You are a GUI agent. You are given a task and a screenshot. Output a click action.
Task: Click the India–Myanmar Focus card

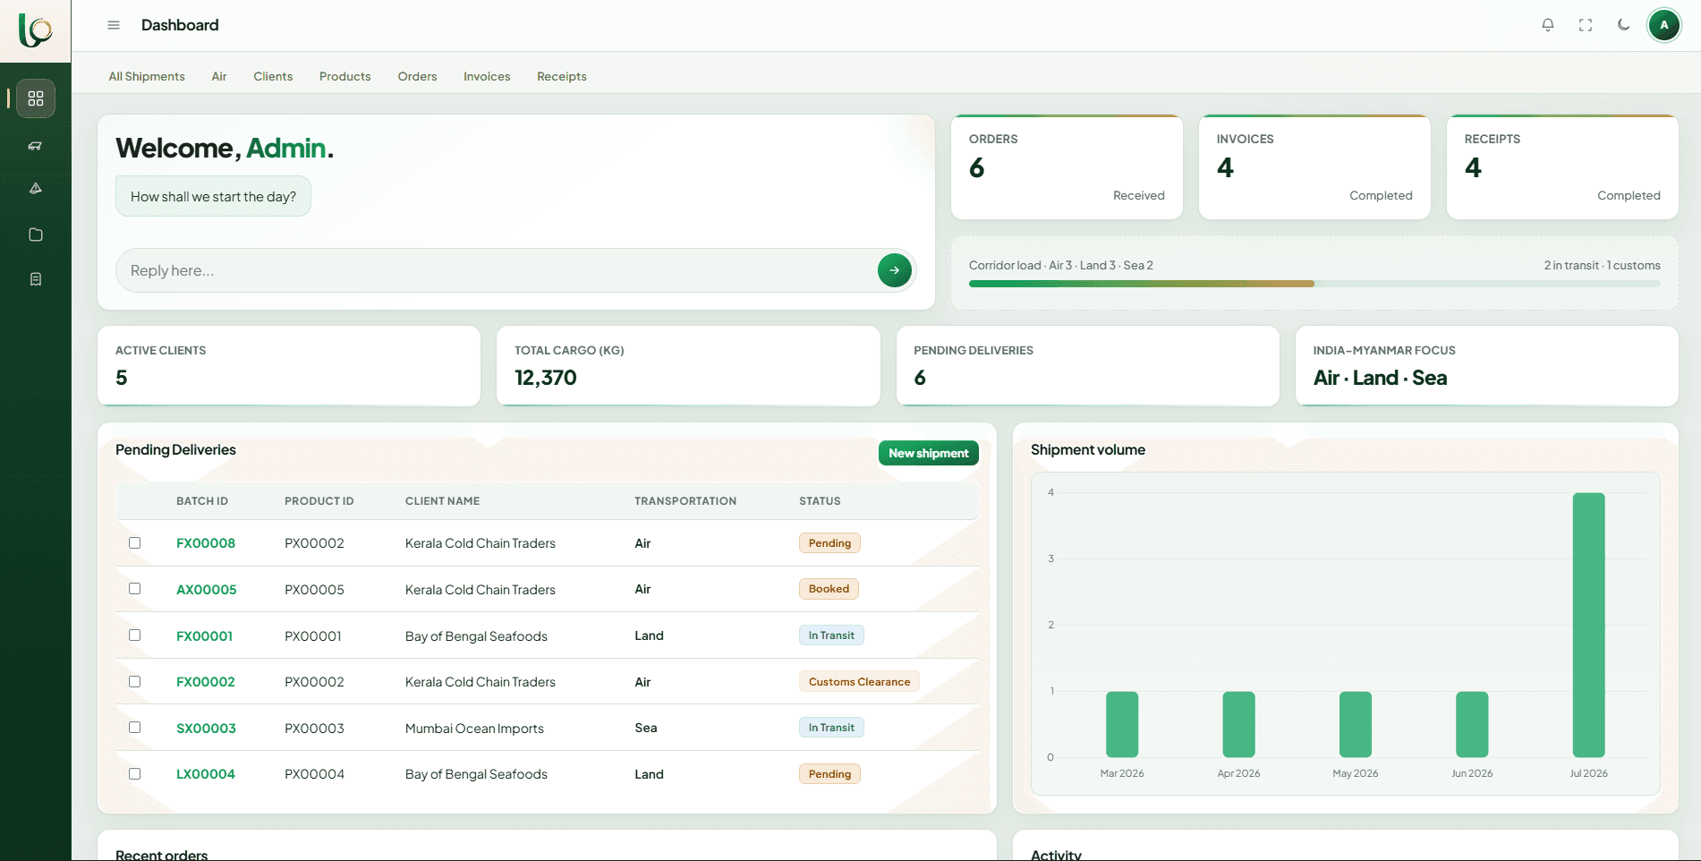click(1487, 365)
